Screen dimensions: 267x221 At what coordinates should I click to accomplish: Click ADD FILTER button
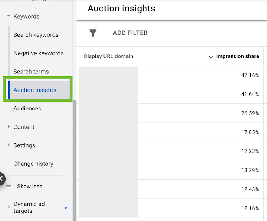pos(130,33)
